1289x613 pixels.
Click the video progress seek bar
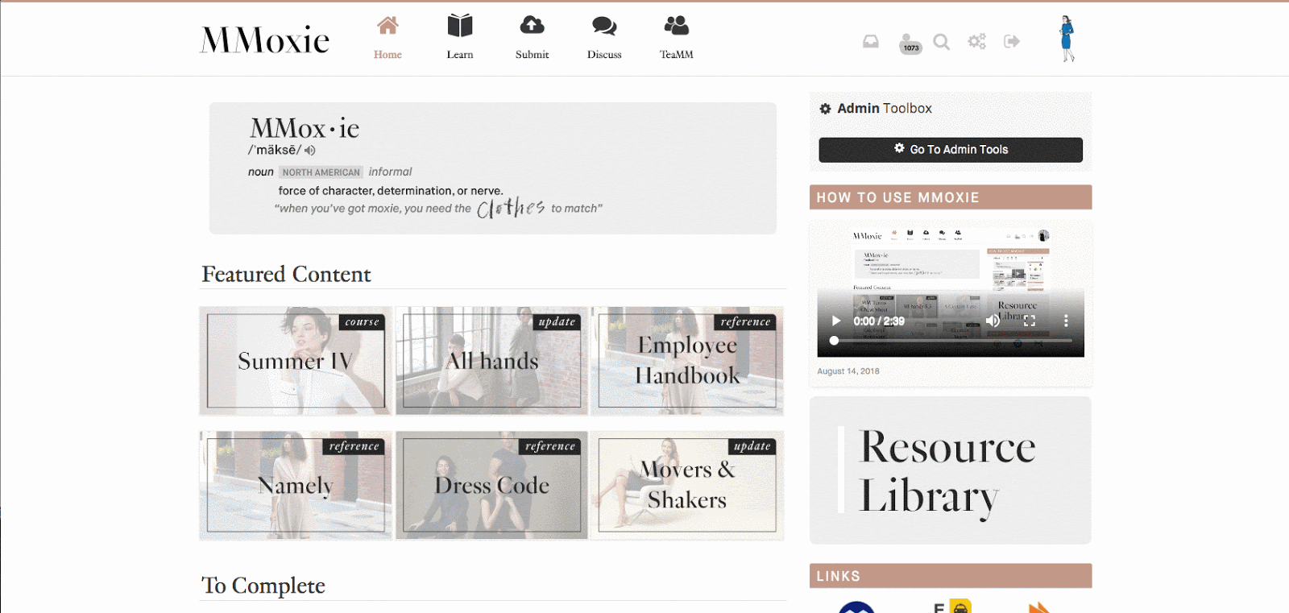tap(951, 341)
